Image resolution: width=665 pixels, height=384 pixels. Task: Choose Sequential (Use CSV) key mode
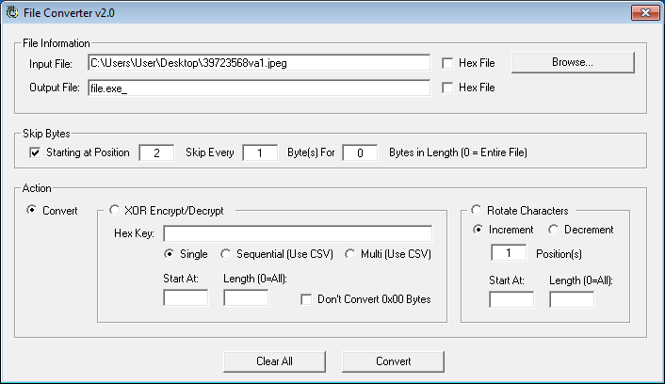226,254
